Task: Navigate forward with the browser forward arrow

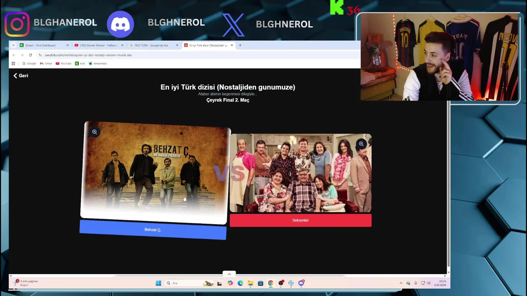Action: pyautogui.click(x=22, y=55)
